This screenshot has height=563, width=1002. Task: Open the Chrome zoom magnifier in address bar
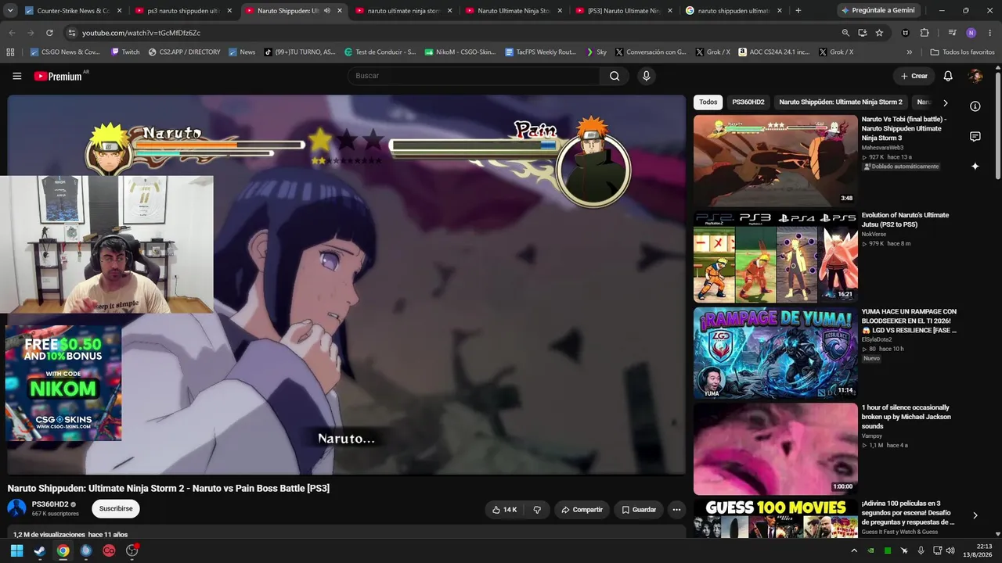pyautogui.click(x=845, y=33)
